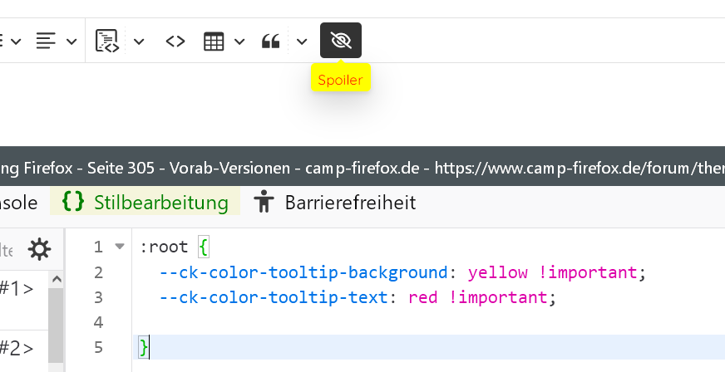Expand the text alignment dropdown arrow
The image size is (725, 372).
[x=72, y=41]
